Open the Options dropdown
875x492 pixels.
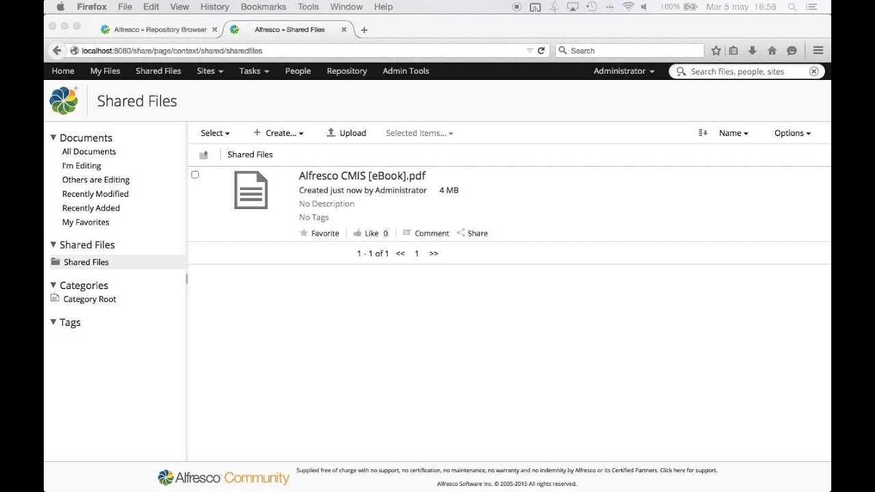click(792, 133)
